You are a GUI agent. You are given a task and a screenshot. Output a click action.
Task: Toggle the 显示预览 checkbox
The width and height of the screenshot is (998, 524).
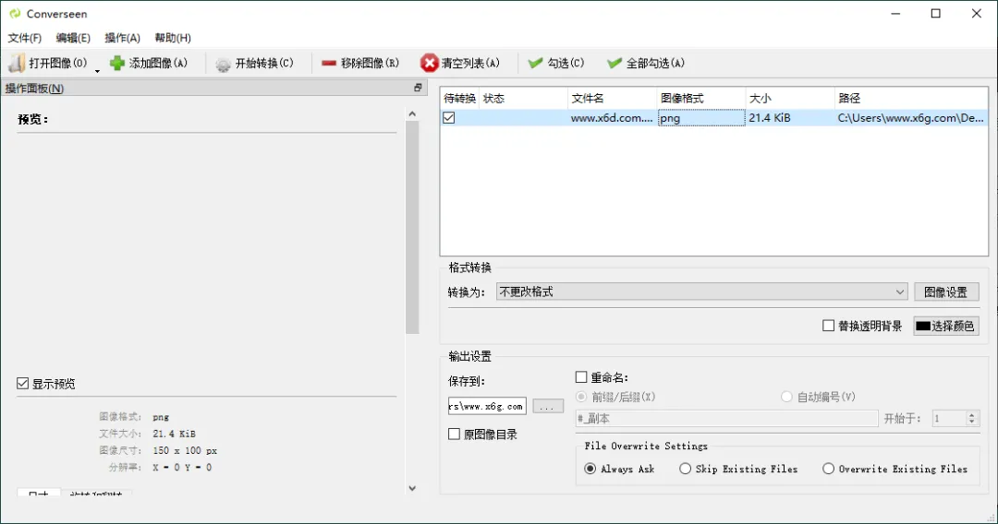click(23, 384)
